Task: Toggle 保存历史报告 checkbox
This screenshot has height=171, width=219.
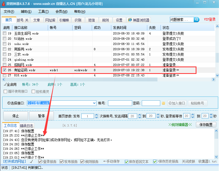Action: [155, 162]
